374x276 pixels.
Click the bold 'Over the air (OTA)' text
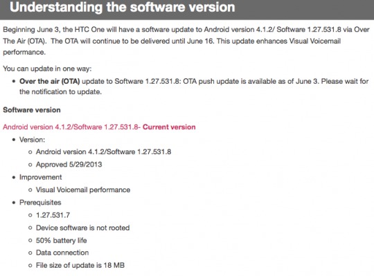(50, 81)
